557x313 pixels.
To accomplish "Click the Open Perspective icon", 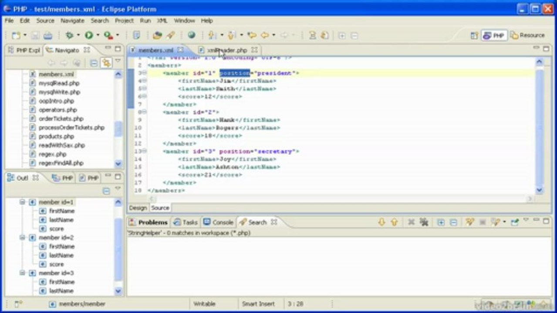I will pos(474,35).
